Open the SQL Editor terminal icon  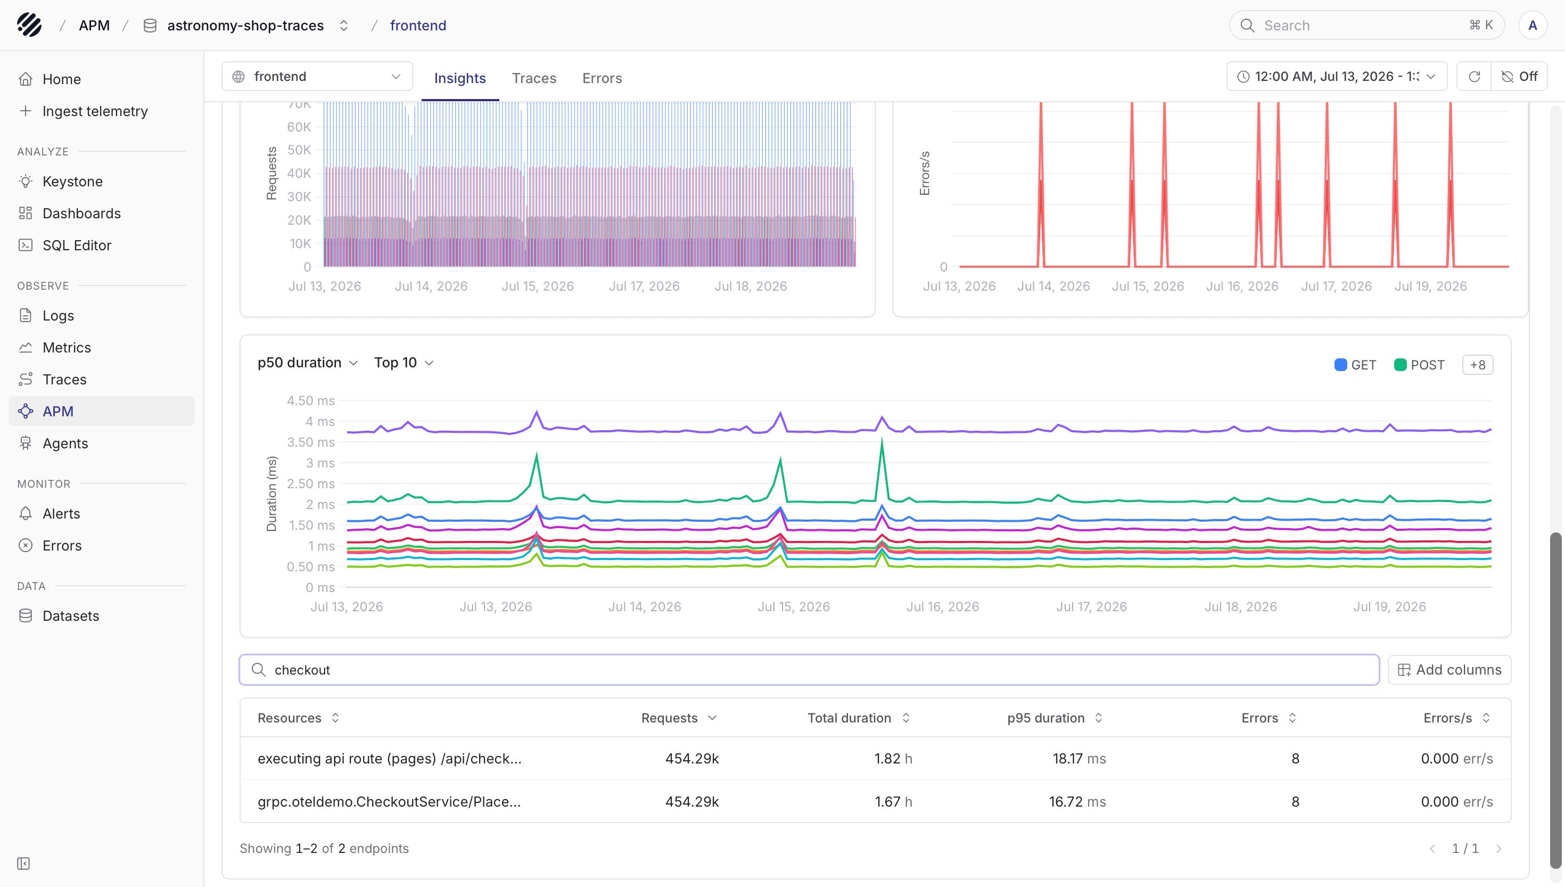[x=25, y=245]
